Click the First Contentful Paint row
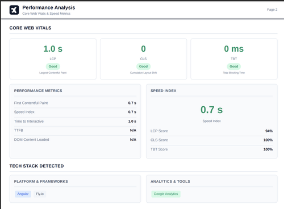 tap(75, 103)
